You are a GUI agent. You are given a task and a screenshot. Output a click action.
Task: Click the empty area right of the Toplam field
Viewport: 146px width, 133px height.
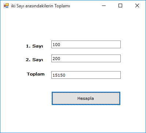coord(133,75)
